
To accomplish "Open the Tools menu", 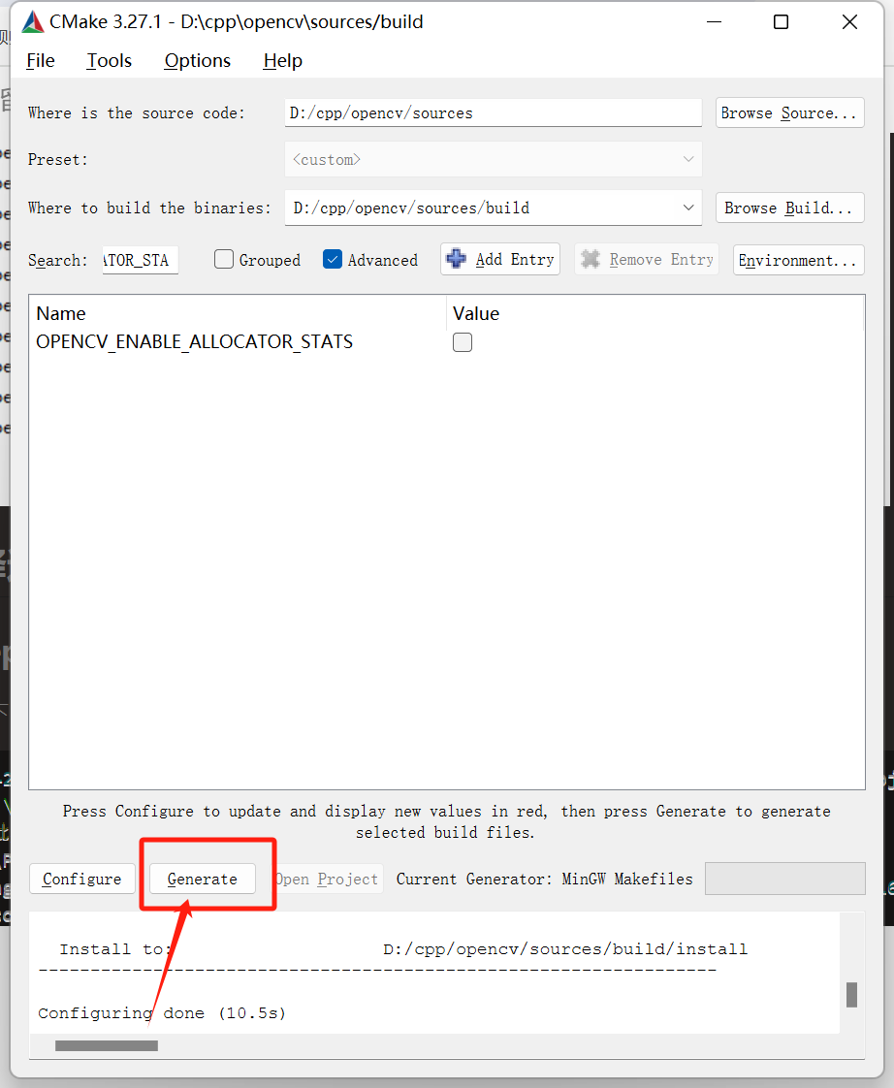I will 109,61.
